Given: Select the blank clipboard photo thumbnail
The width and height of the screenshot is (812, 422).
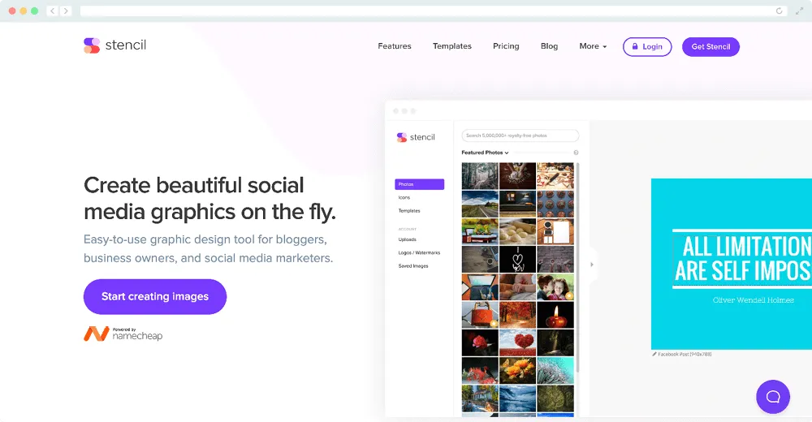Looking at the screenshot, I should tap(555, 231).
